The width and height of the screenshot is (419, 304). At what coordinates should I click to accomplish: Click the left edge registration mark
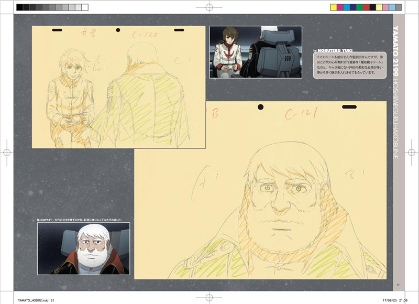point(7,153)
